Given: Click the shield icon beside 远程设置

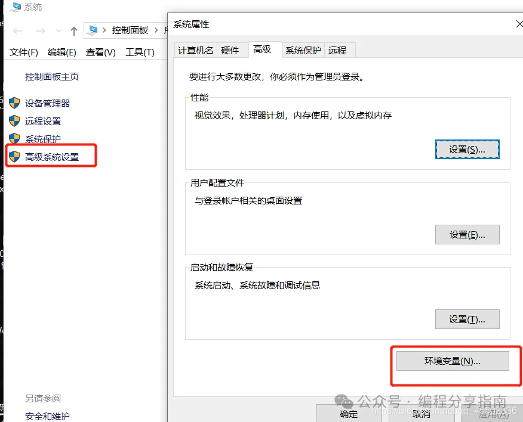Looking at the screenshot, I should (14, 121).
